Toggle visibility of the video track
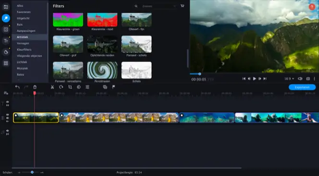The image size is (319, 176). click(x=8, y=115)
